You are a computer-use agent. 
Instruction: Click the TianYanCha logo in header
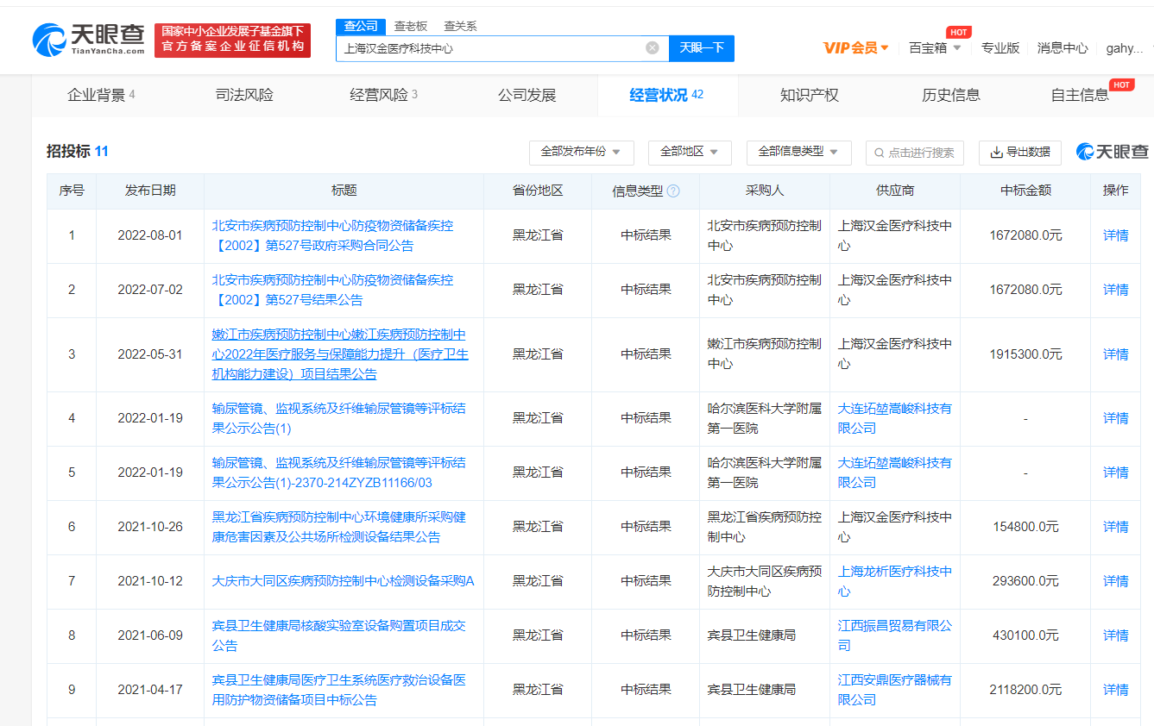[88, 40]
